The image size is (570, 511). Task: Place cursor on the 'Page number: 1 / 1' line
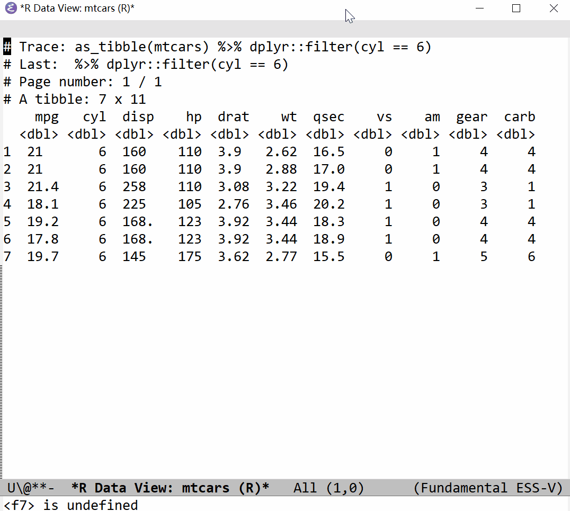point(90,82)
